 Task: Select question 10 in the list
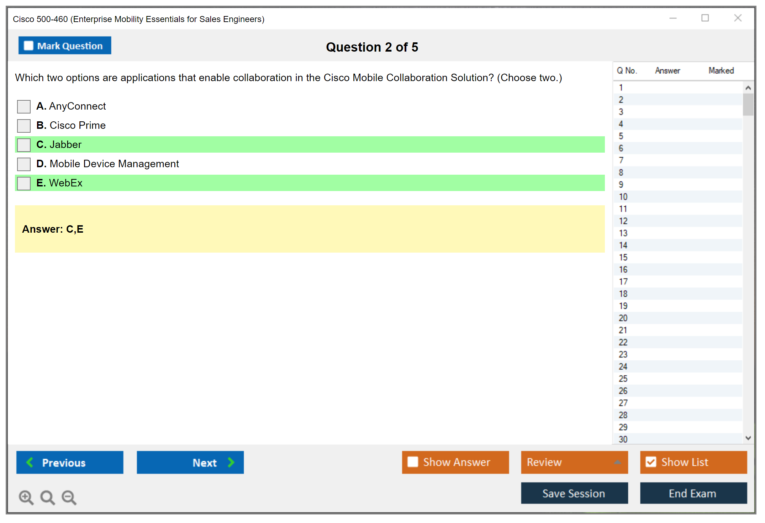tap(623, 197)
